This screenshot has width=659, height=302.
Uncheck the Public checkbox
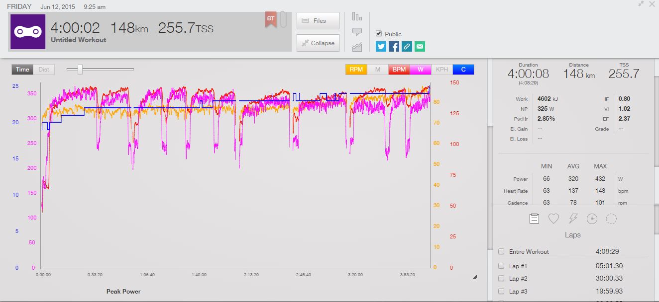pos(379,34)
